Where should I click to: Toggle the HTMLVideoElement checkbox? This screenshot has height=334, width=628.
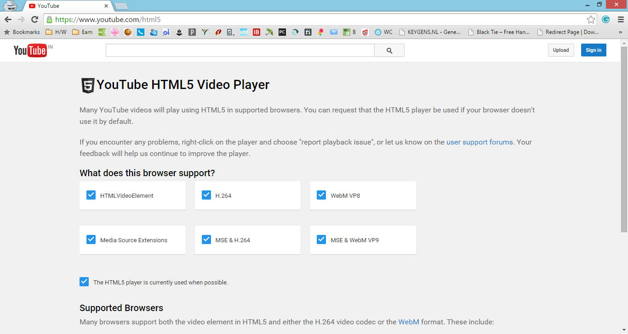[x=91, y=195]
